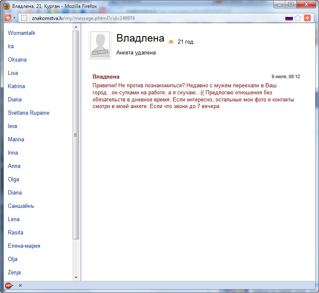Open conversation with Rasita
Image resolution: width=319 pixels, height=293 pixels.
pos(15,232)
